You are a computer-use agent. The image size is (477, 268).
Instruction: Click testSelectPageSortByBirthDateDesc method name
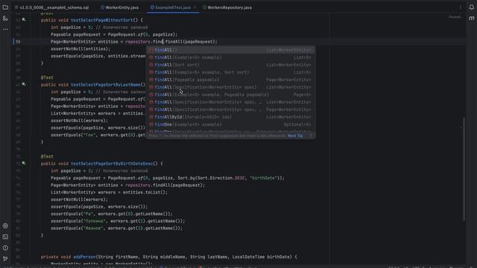click(x=112, y=164)
